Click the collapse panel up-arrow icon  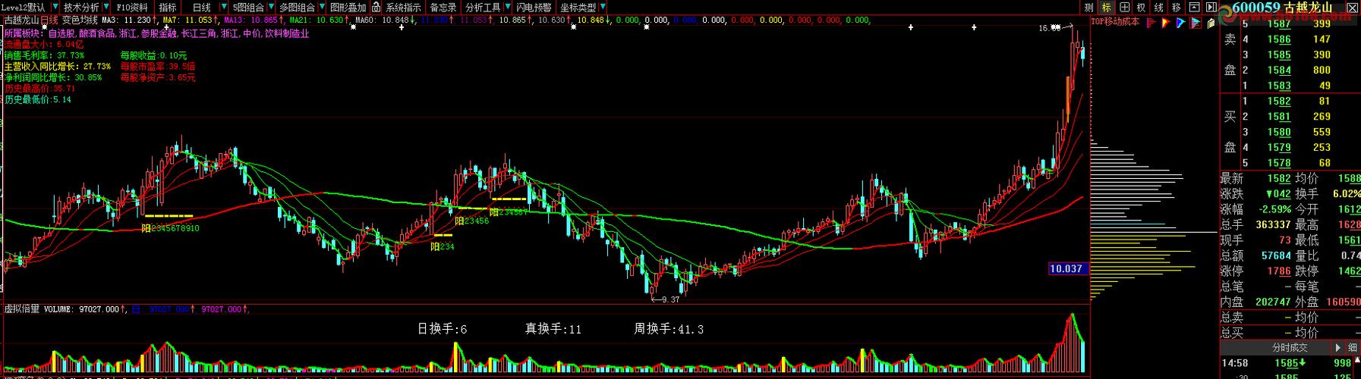[x=1194, y=8]
